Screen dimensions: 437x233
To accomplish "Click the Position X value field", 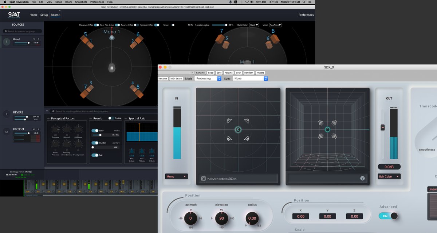I will click(300, 216).
